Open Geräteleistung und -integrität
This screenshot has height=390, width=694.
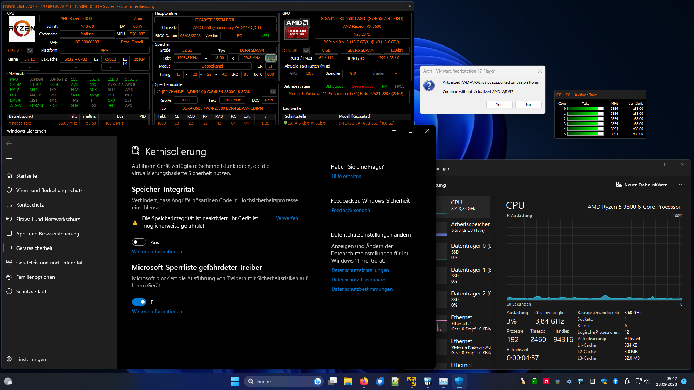(60, 263)
